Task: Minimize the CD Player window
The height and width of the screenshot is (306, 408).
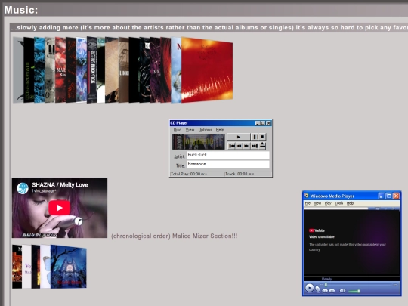Action: (x=258, y=123)
